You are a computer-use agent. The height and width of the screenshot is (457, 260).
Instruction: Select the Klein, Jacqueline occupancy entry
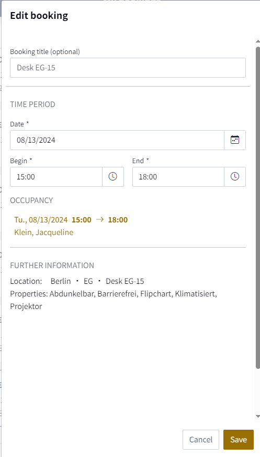click(x=44, y=232)
